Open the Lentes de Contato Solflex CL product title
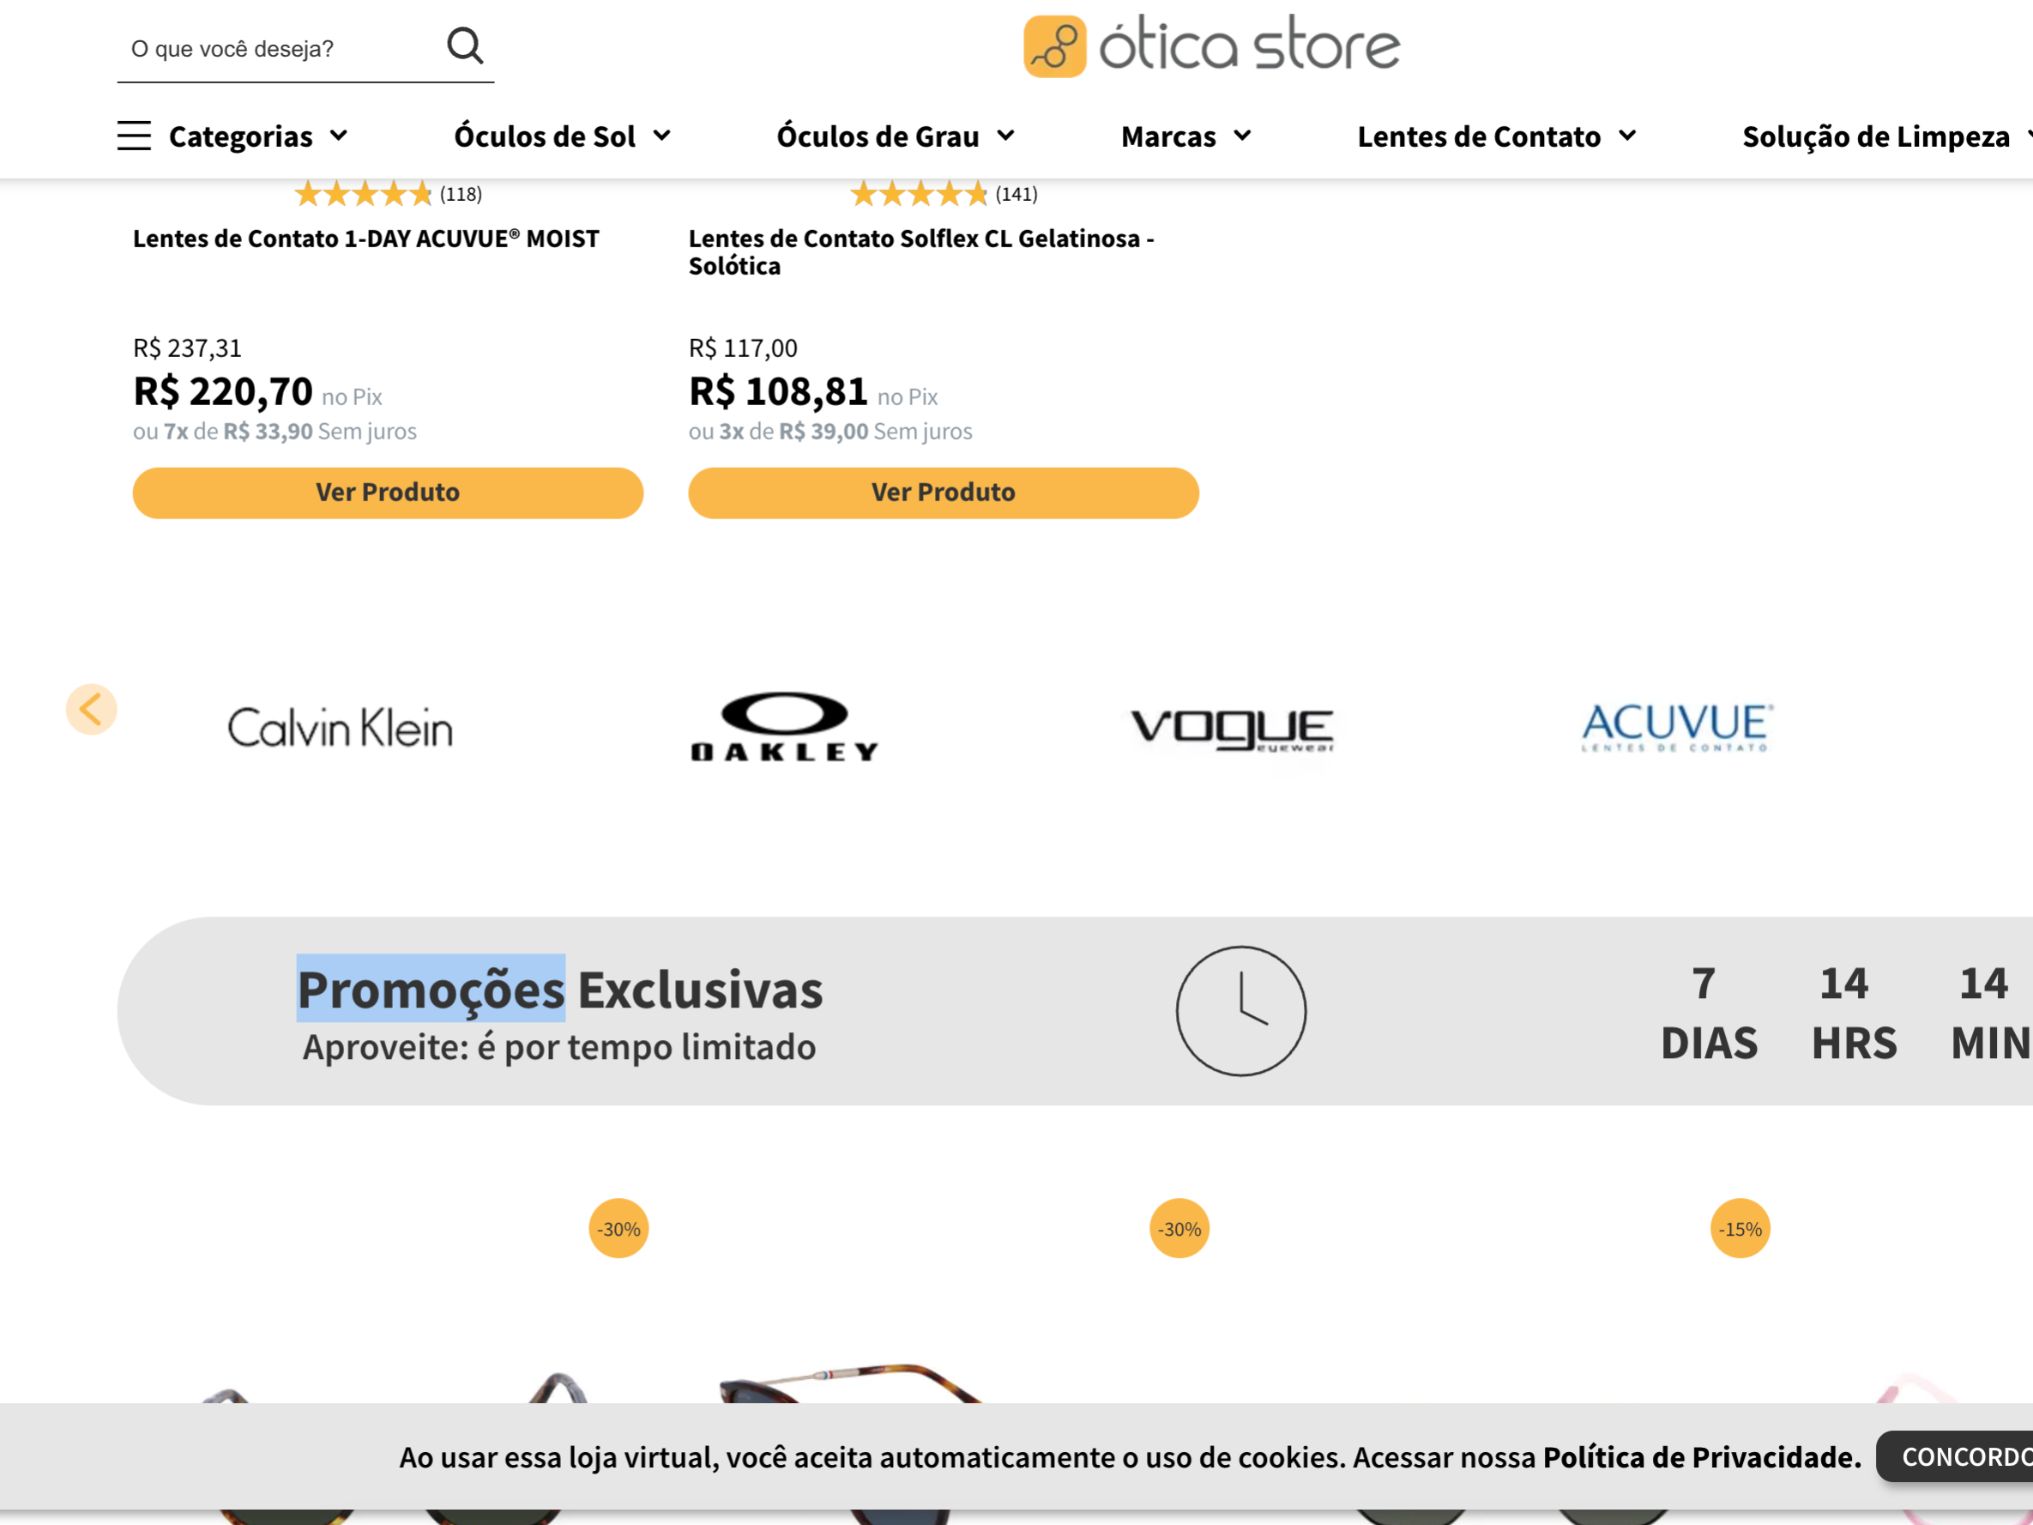 tap(921, 251)
